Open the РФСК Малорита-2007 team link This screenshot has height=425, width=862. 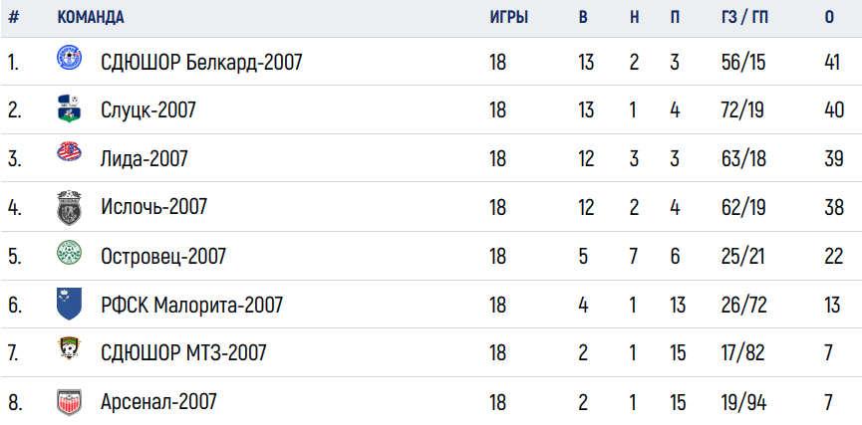pos(191,305)
